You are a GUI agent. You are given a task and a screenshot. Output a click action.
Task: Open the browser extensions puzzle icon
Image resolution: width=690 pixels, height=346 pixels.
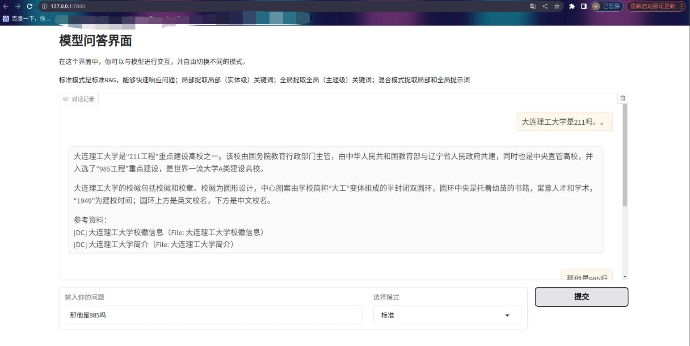pyautogui.click(x=572, y=6)
